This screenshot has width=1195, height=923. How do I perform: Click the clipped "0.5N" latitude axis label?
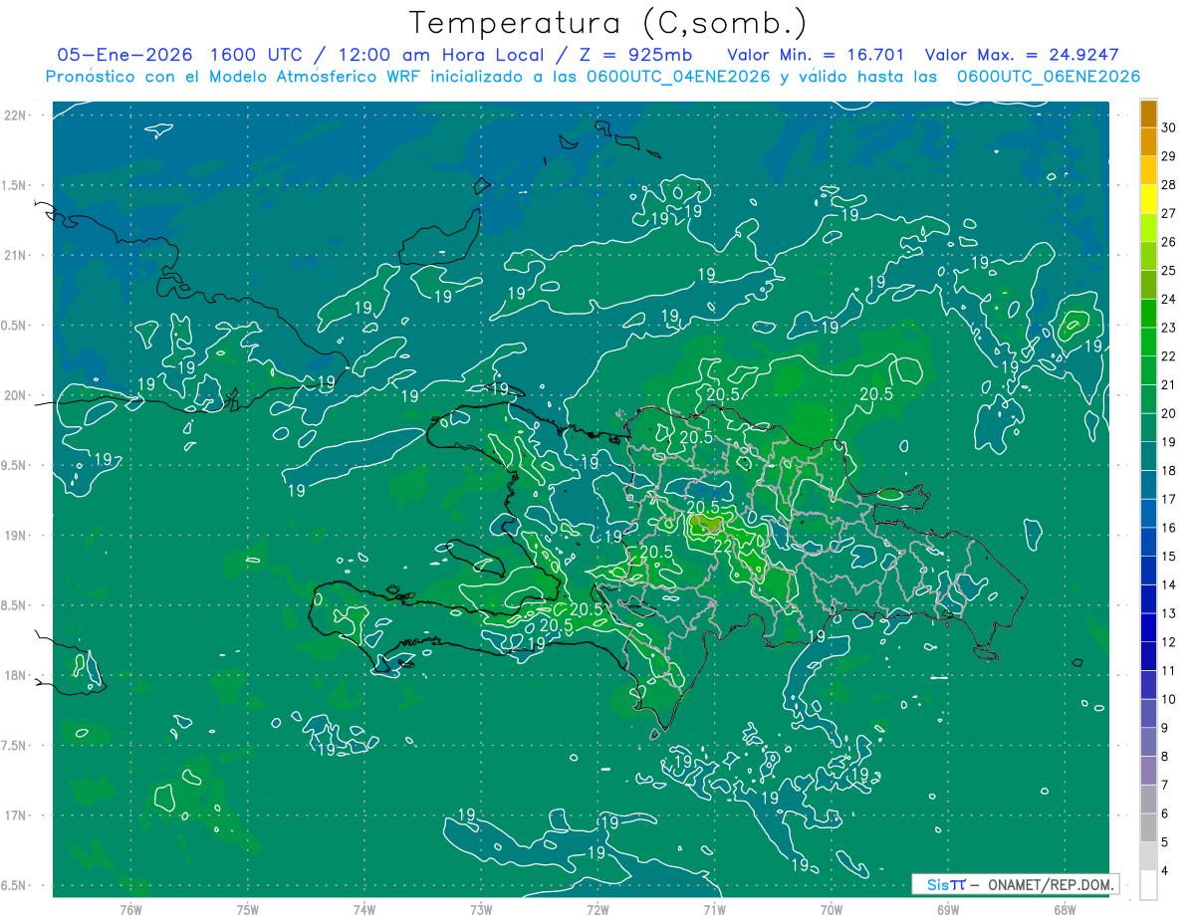click(15, 326)
